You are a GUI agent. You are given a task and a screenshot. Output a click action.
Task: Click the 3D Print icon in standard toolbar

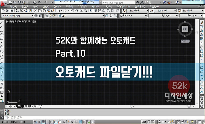pyautogui.click(x=30, y=11)
